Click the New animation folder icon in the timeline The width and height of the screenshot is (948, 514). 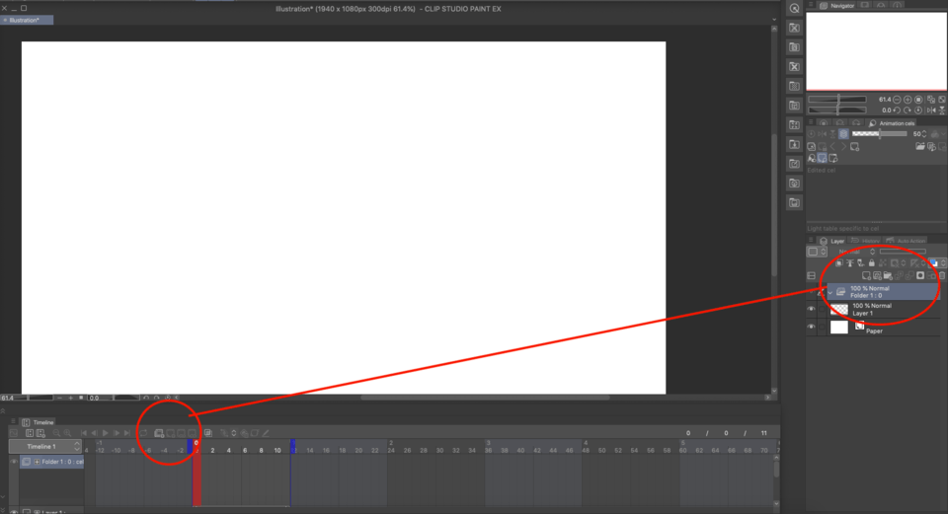point(159,433)
